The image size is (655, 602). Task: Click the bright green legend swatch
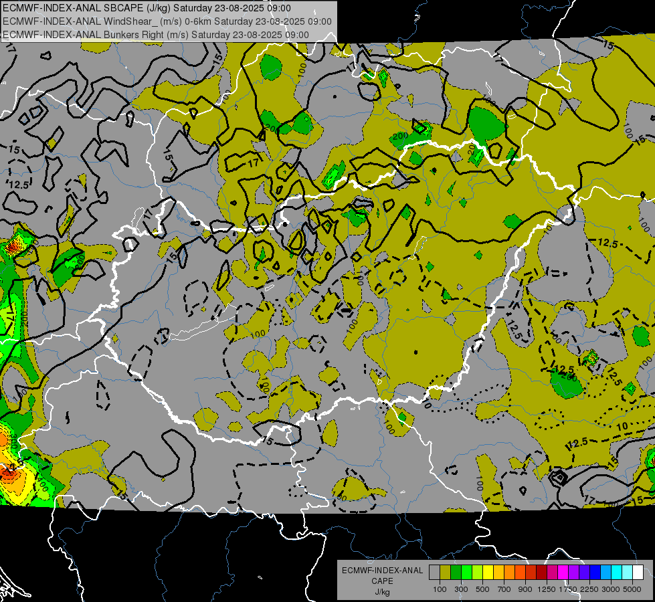coord(466,573)
